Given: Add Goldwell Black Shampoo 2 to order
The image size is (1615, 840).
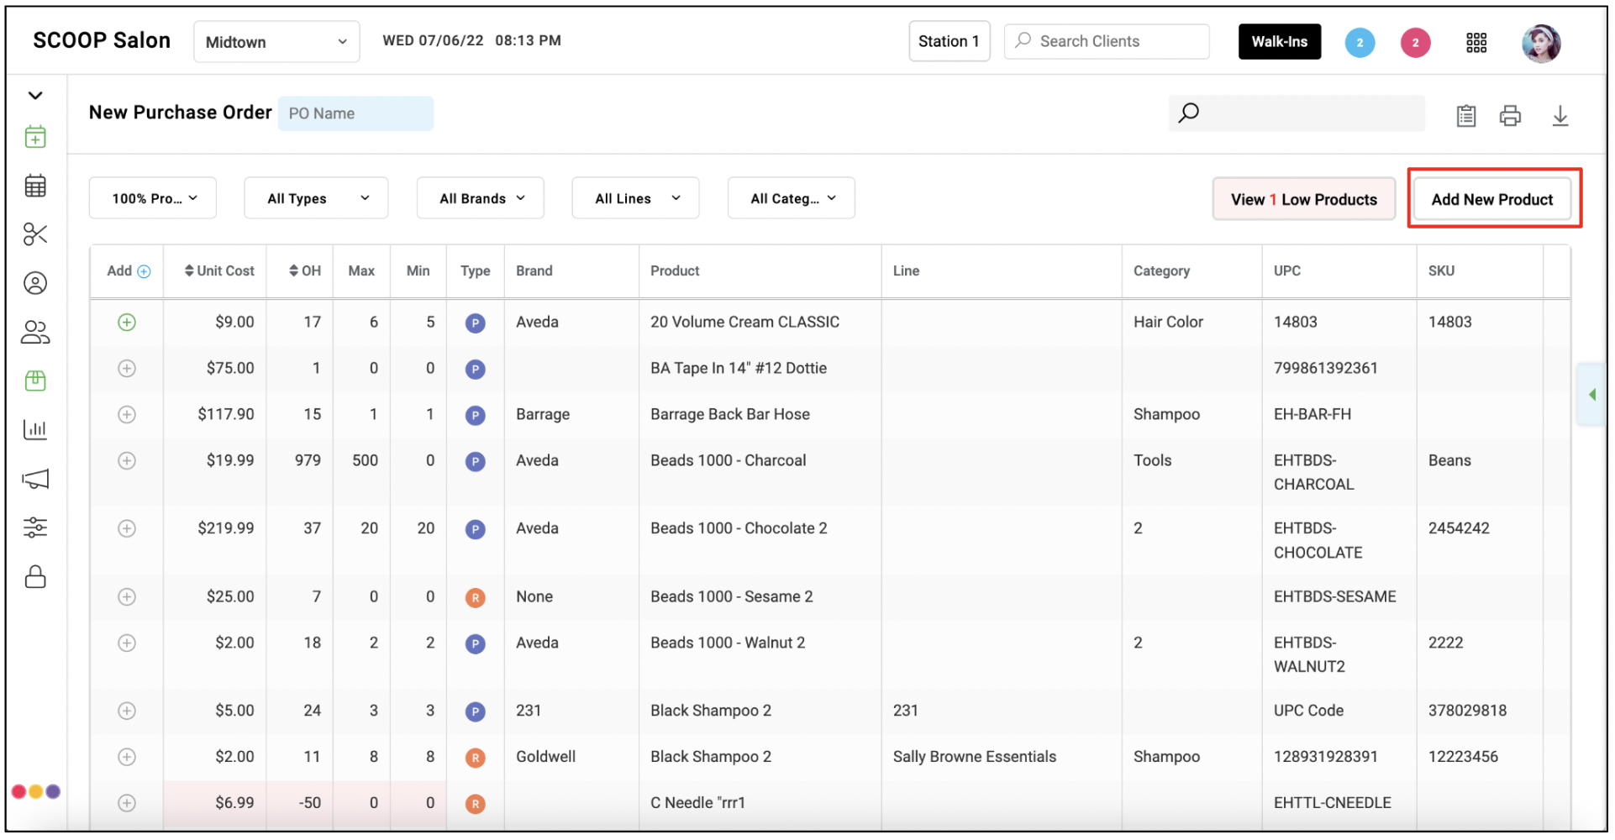Looking at the screenshot, I should click(127, 758).
